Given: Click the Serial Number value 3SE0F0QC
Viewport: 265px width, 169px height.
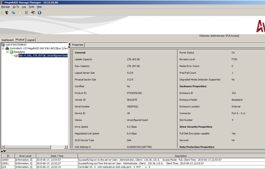Looking at the screenshot, I should click(x=132, y=106).
